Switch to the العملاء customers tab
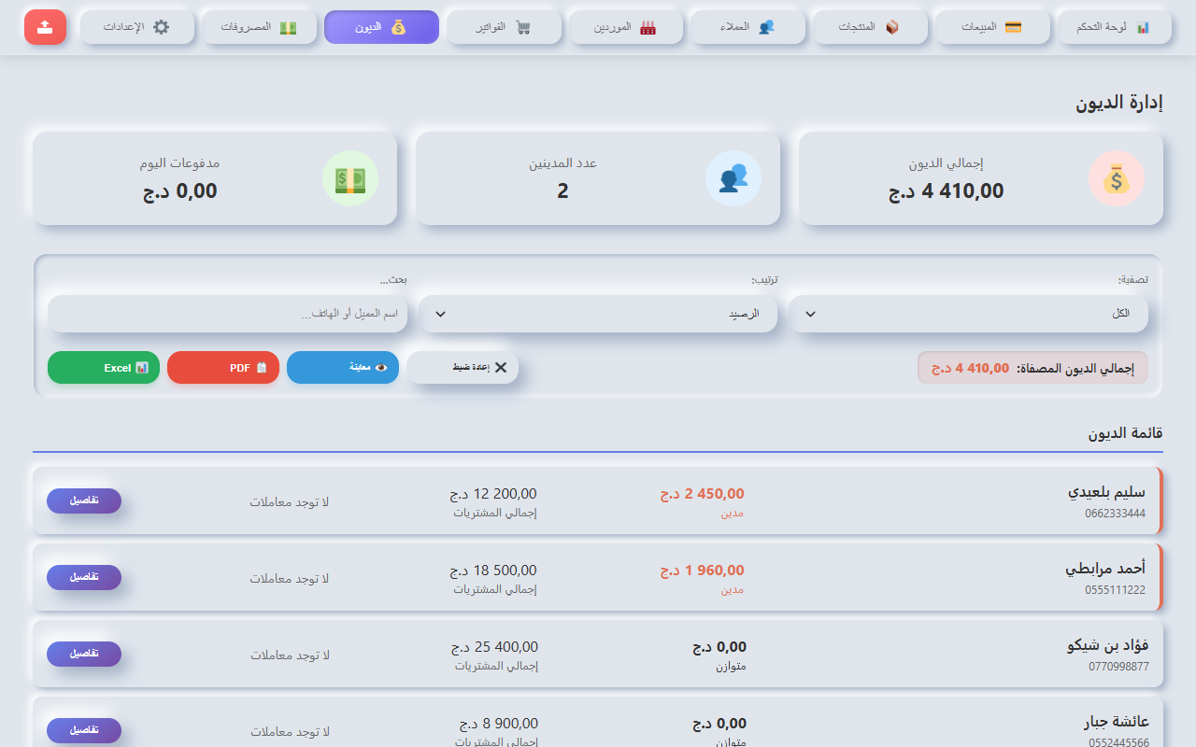This screenshot has width=1196, height=747. (747, 27)
